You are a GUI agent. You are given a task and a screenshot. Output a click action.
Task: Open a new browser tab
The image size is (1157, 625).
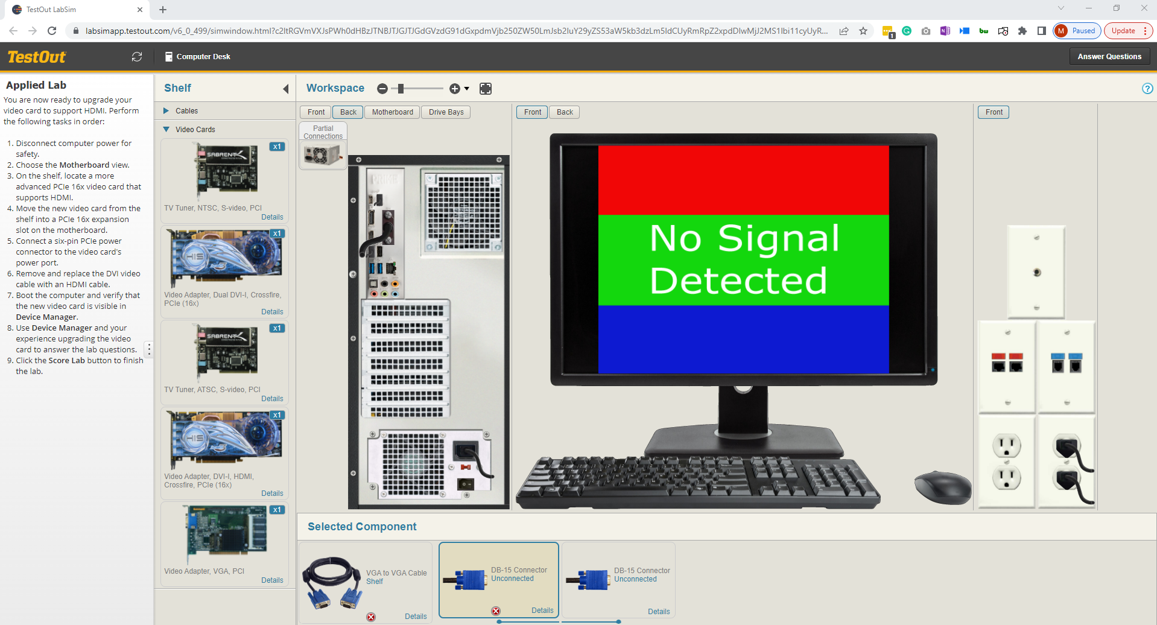point(163,10)
